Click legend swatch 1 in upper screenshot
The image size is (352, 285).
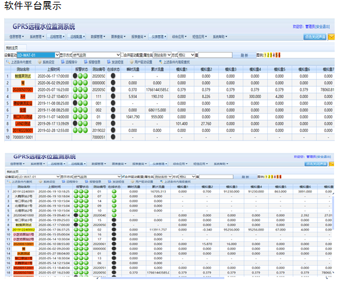tap(265, 55)
